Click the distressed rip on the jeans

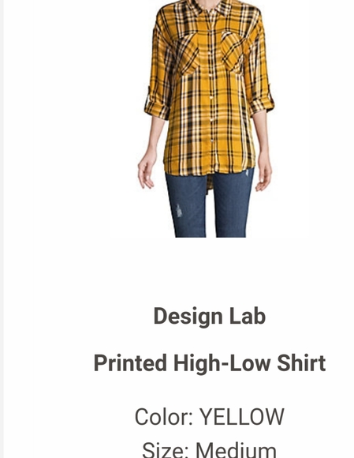[179, 211]
